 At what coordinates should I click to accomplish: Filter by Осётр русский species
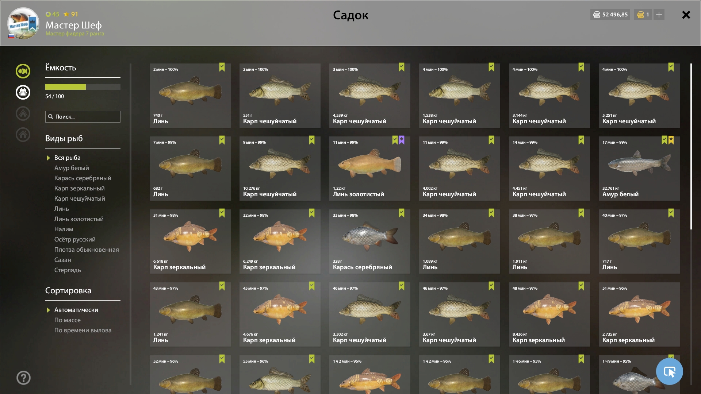point(75,239)
